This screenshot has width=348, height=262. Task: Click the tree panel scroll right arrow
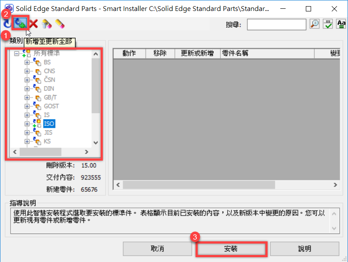[87, 152]
